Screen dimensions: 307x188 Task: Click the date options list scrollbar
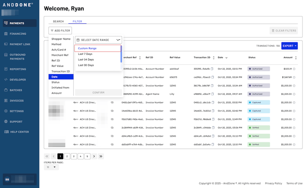click(x=121, y=54)
